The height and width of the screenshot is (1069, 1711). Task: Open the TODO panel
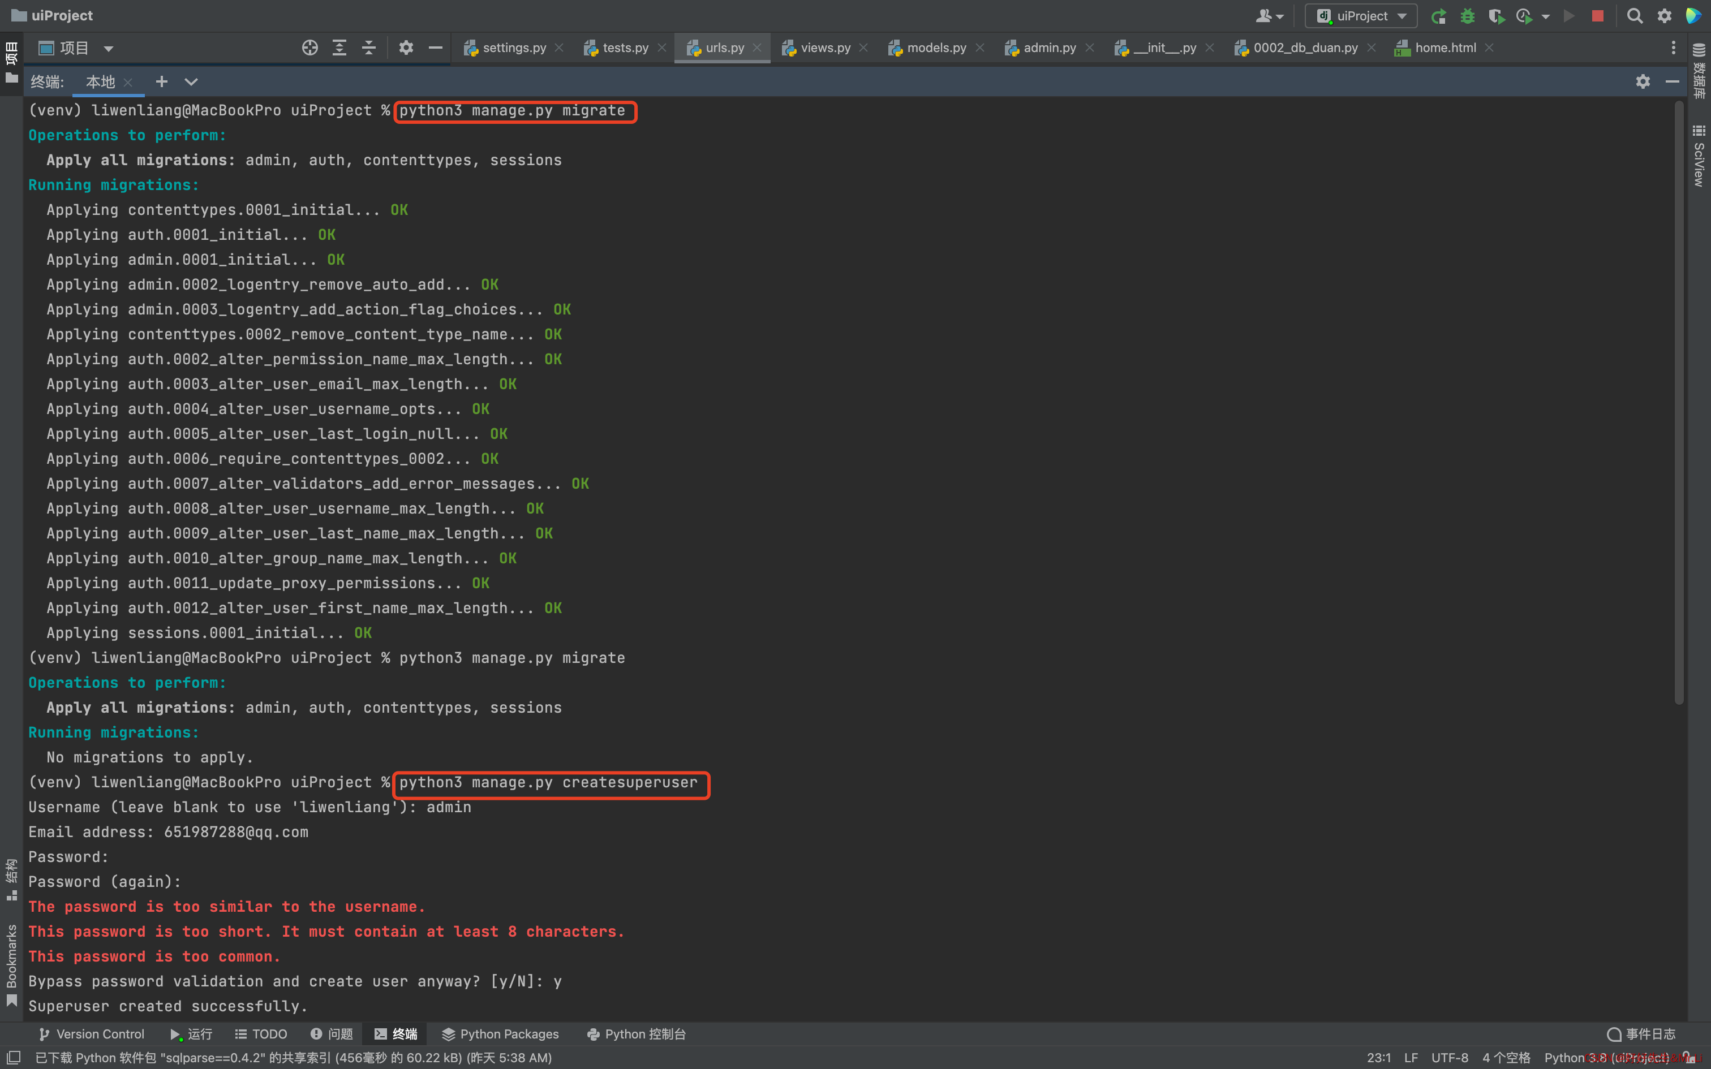point(261,1034)
